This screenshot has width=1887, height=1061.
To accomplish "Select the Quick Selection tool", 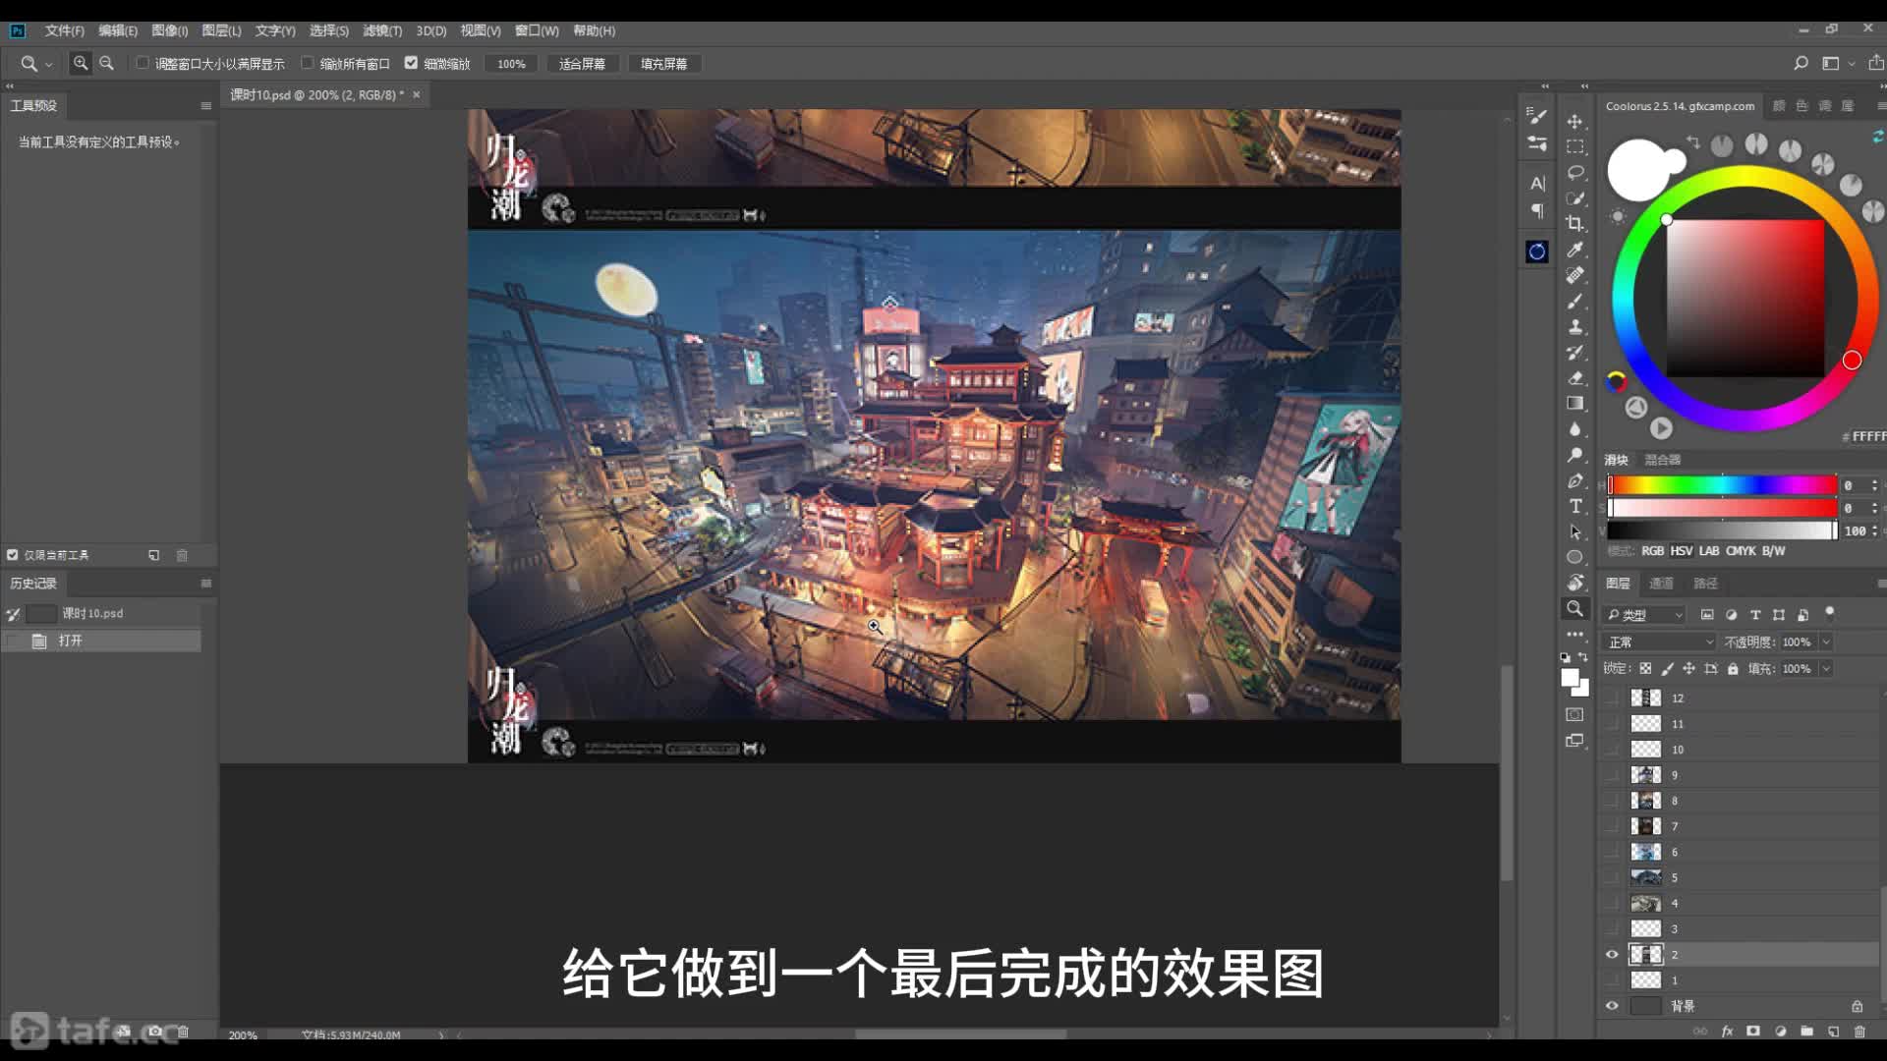I will coord(1574,198).
